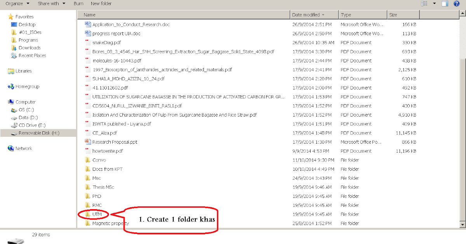Select Thesis MSc folder icon

tap(87, 187)
